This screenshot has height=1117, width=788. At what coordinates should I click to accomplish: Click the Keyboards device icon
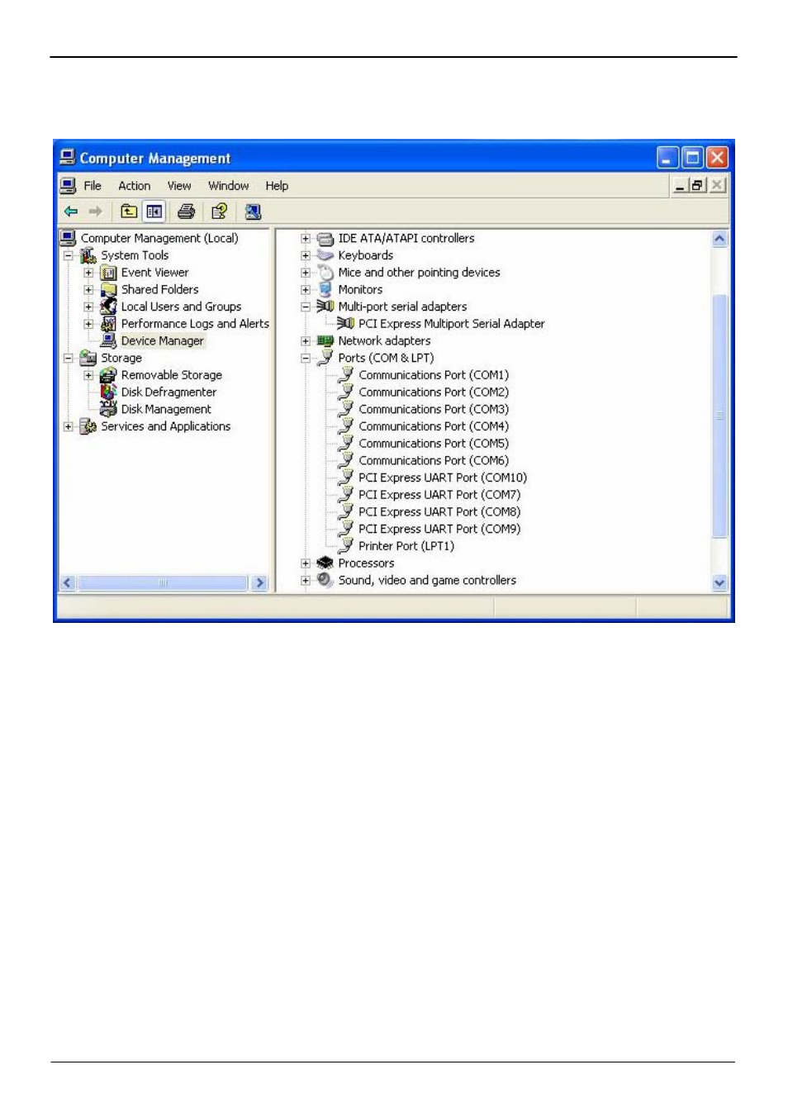(325, 255)
